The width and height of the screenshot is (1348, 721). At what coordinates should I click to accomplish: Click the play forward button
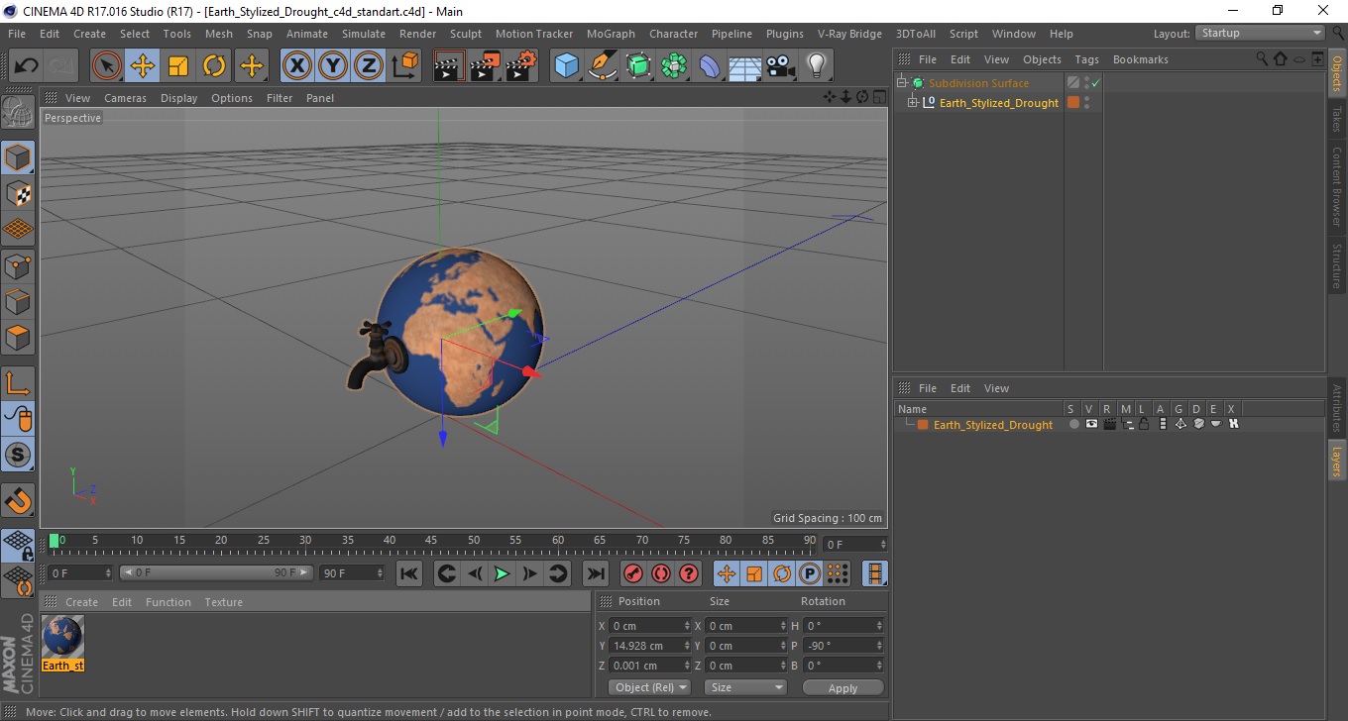point(503,573)
